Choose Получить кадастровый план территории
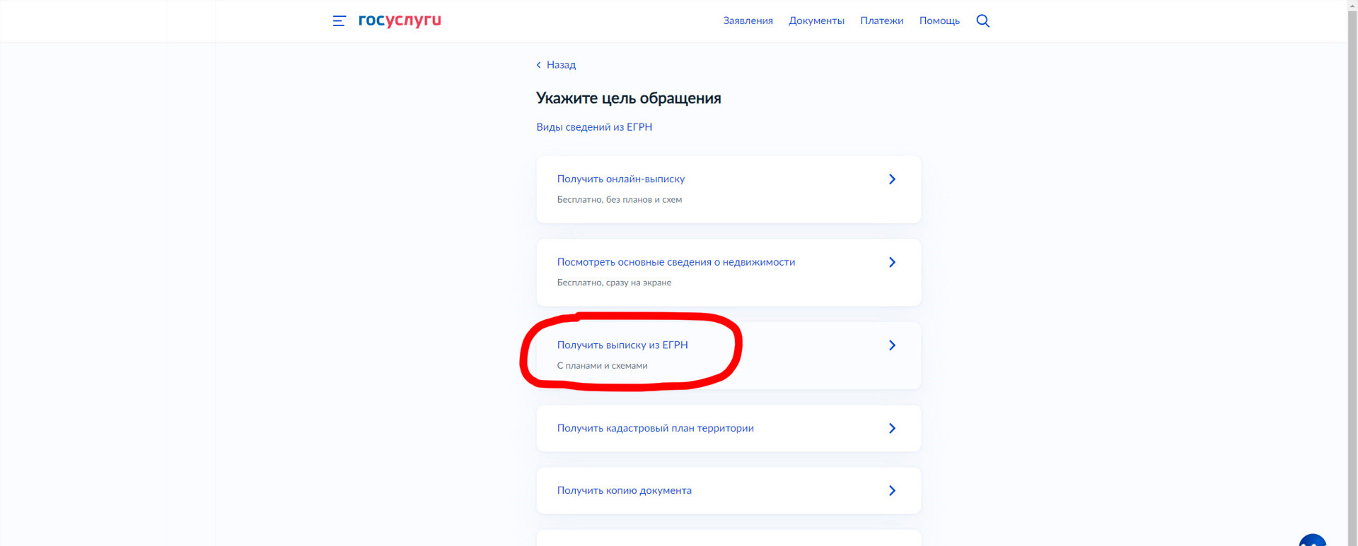1358x546 pixels. coord(729,428)
